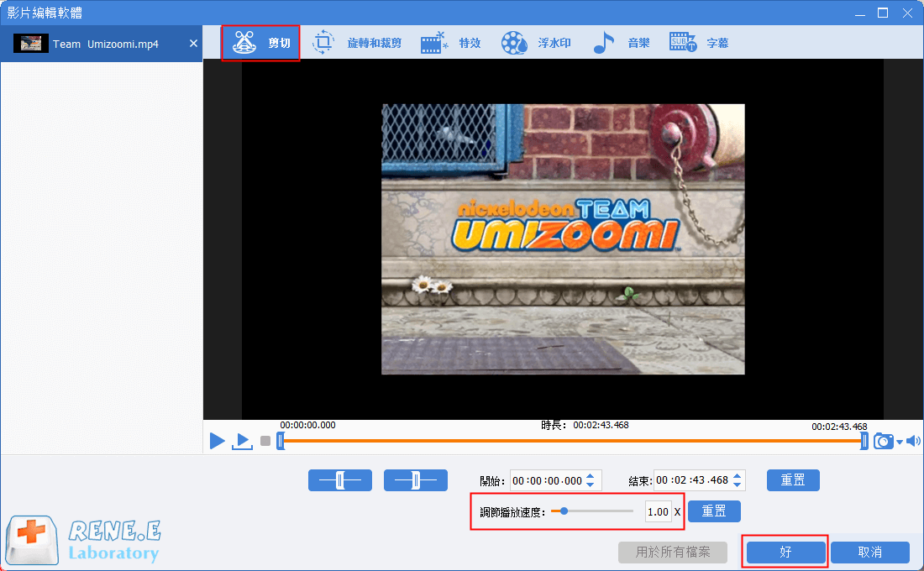Screen dimensions: 924x571
Task: Click the play selected segment icon
Action: [242, 441]
